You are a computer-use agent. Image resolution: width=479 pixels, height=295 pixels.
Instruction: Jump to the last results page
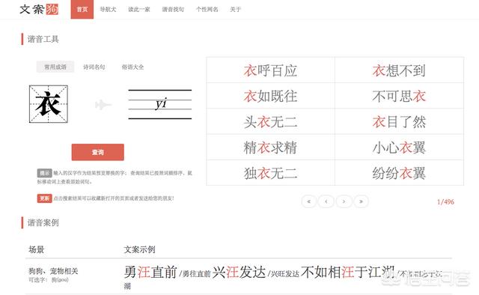361,201
